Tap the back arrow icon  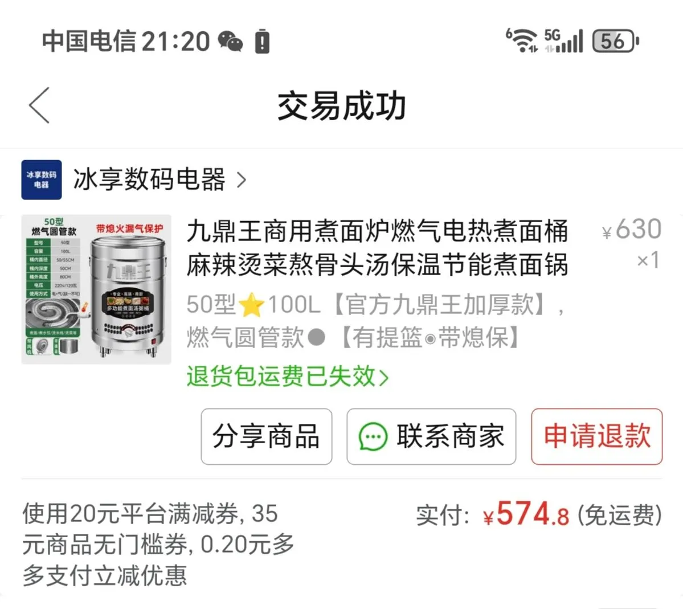[x=39, y=105]
